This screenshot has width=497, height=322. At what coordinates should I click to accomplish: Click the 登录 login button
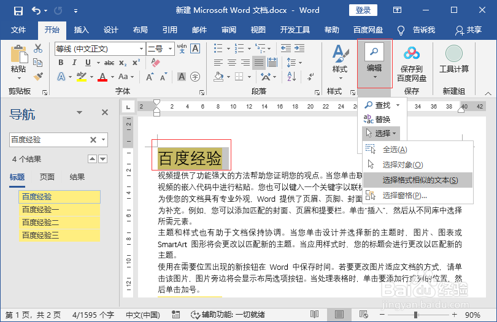coord(363,10)
